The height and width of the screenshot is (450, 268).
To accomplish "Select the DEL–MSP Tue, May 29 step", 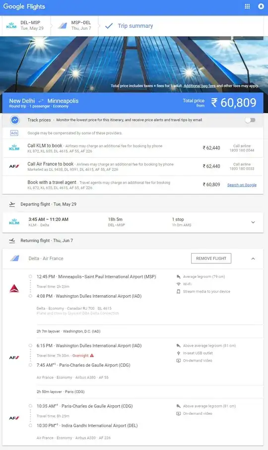I will pos(25,25).
